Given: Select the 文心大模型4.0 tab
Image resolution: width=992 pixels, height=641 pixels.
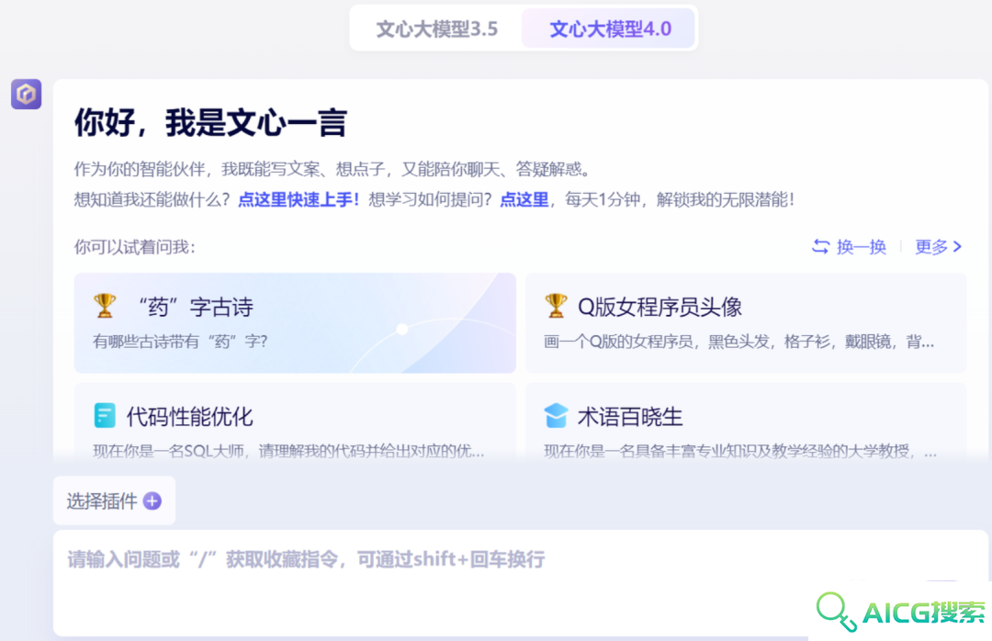Looking at the screenshot, I should 609,28.
